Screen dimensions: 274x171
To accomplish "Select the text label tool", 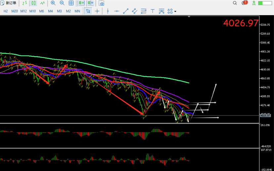I will click(153, 11).
